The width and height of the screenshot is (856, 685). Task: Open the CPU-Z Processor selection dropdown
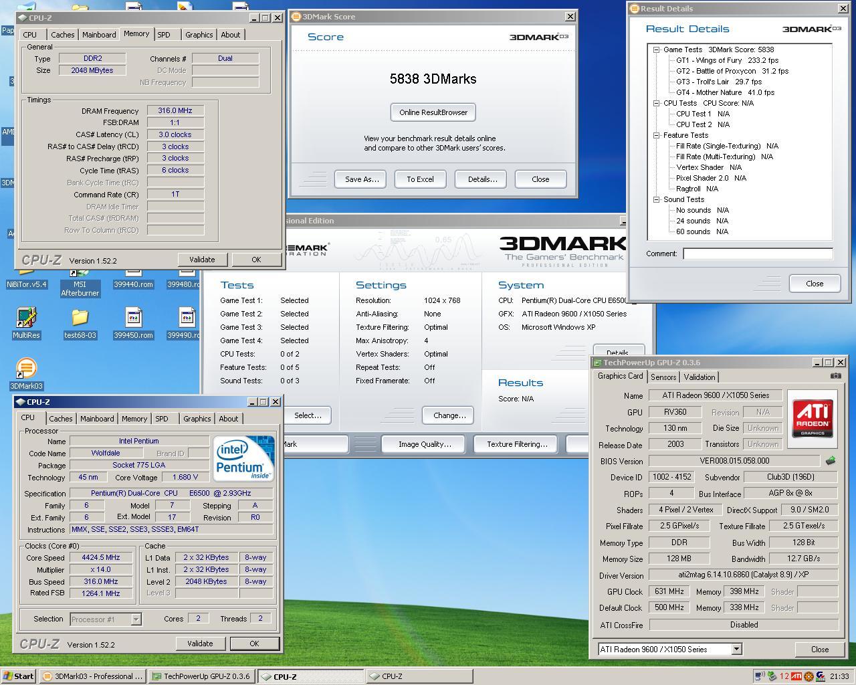tap(136, 619)
